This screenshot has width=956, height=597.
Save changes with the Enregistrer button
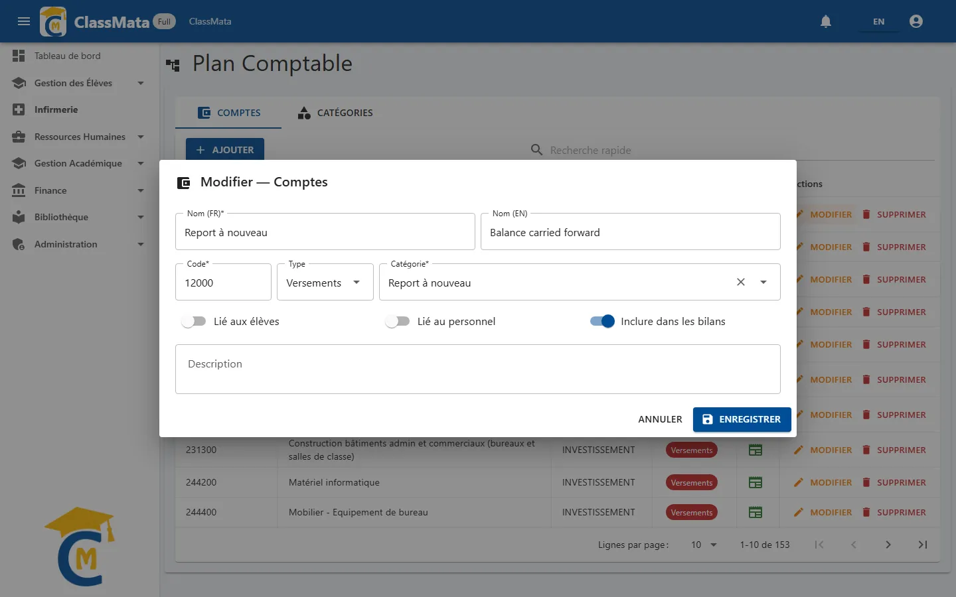click(742, 419)
